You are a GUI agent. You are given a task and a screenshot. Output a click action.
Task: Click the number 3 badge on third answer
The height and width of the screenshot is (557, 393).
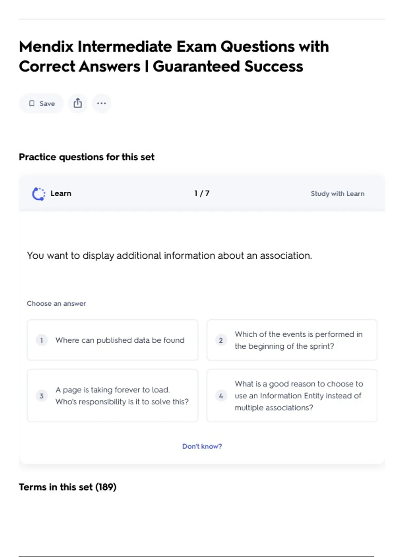pos(42,396)
